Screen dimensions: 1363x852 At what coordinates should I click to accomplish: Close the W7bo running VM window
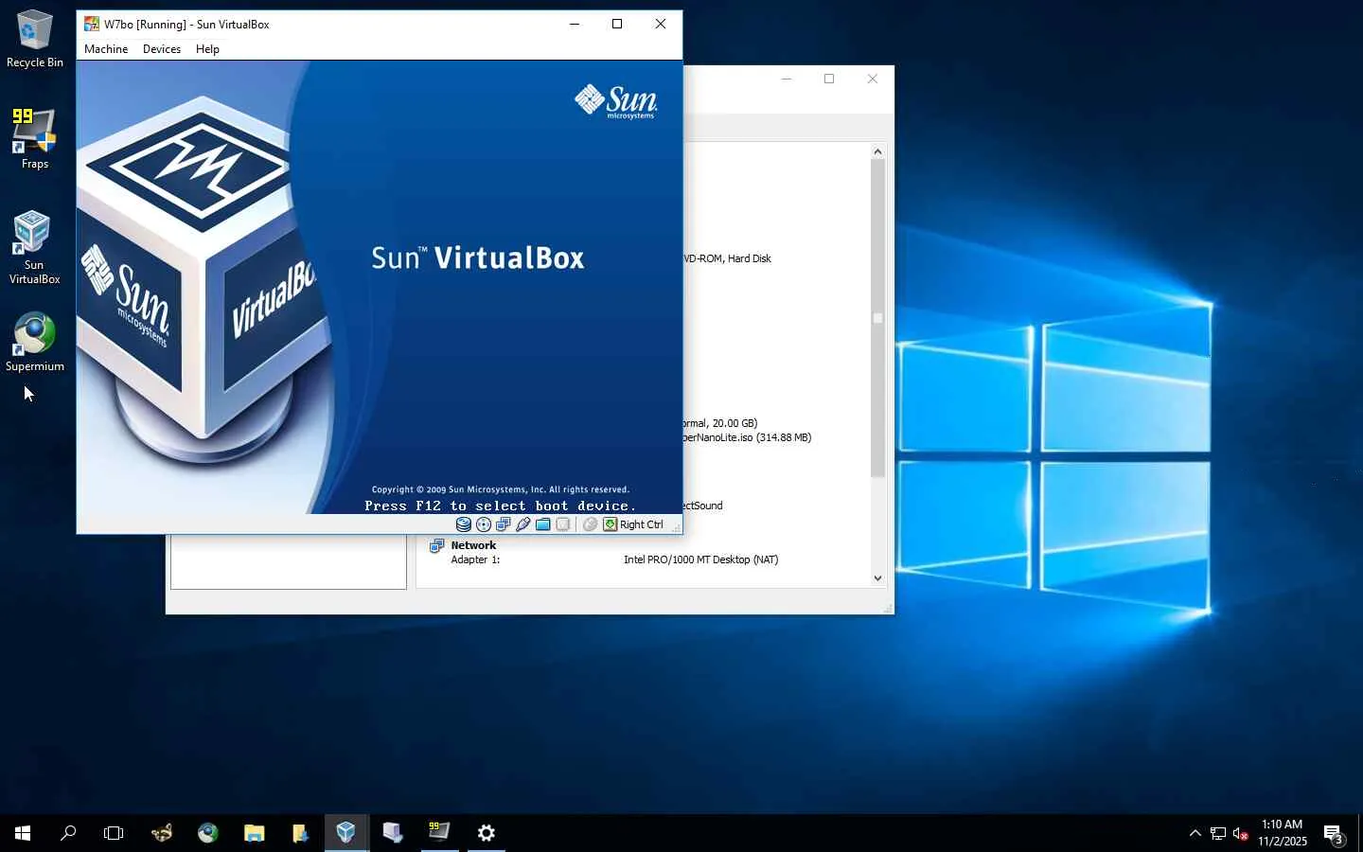[661, 24]
